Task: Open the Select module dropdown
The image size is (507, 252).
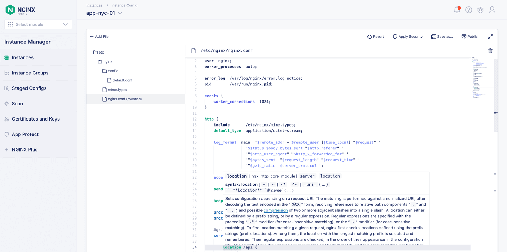Action: click(x=38, y=24)
